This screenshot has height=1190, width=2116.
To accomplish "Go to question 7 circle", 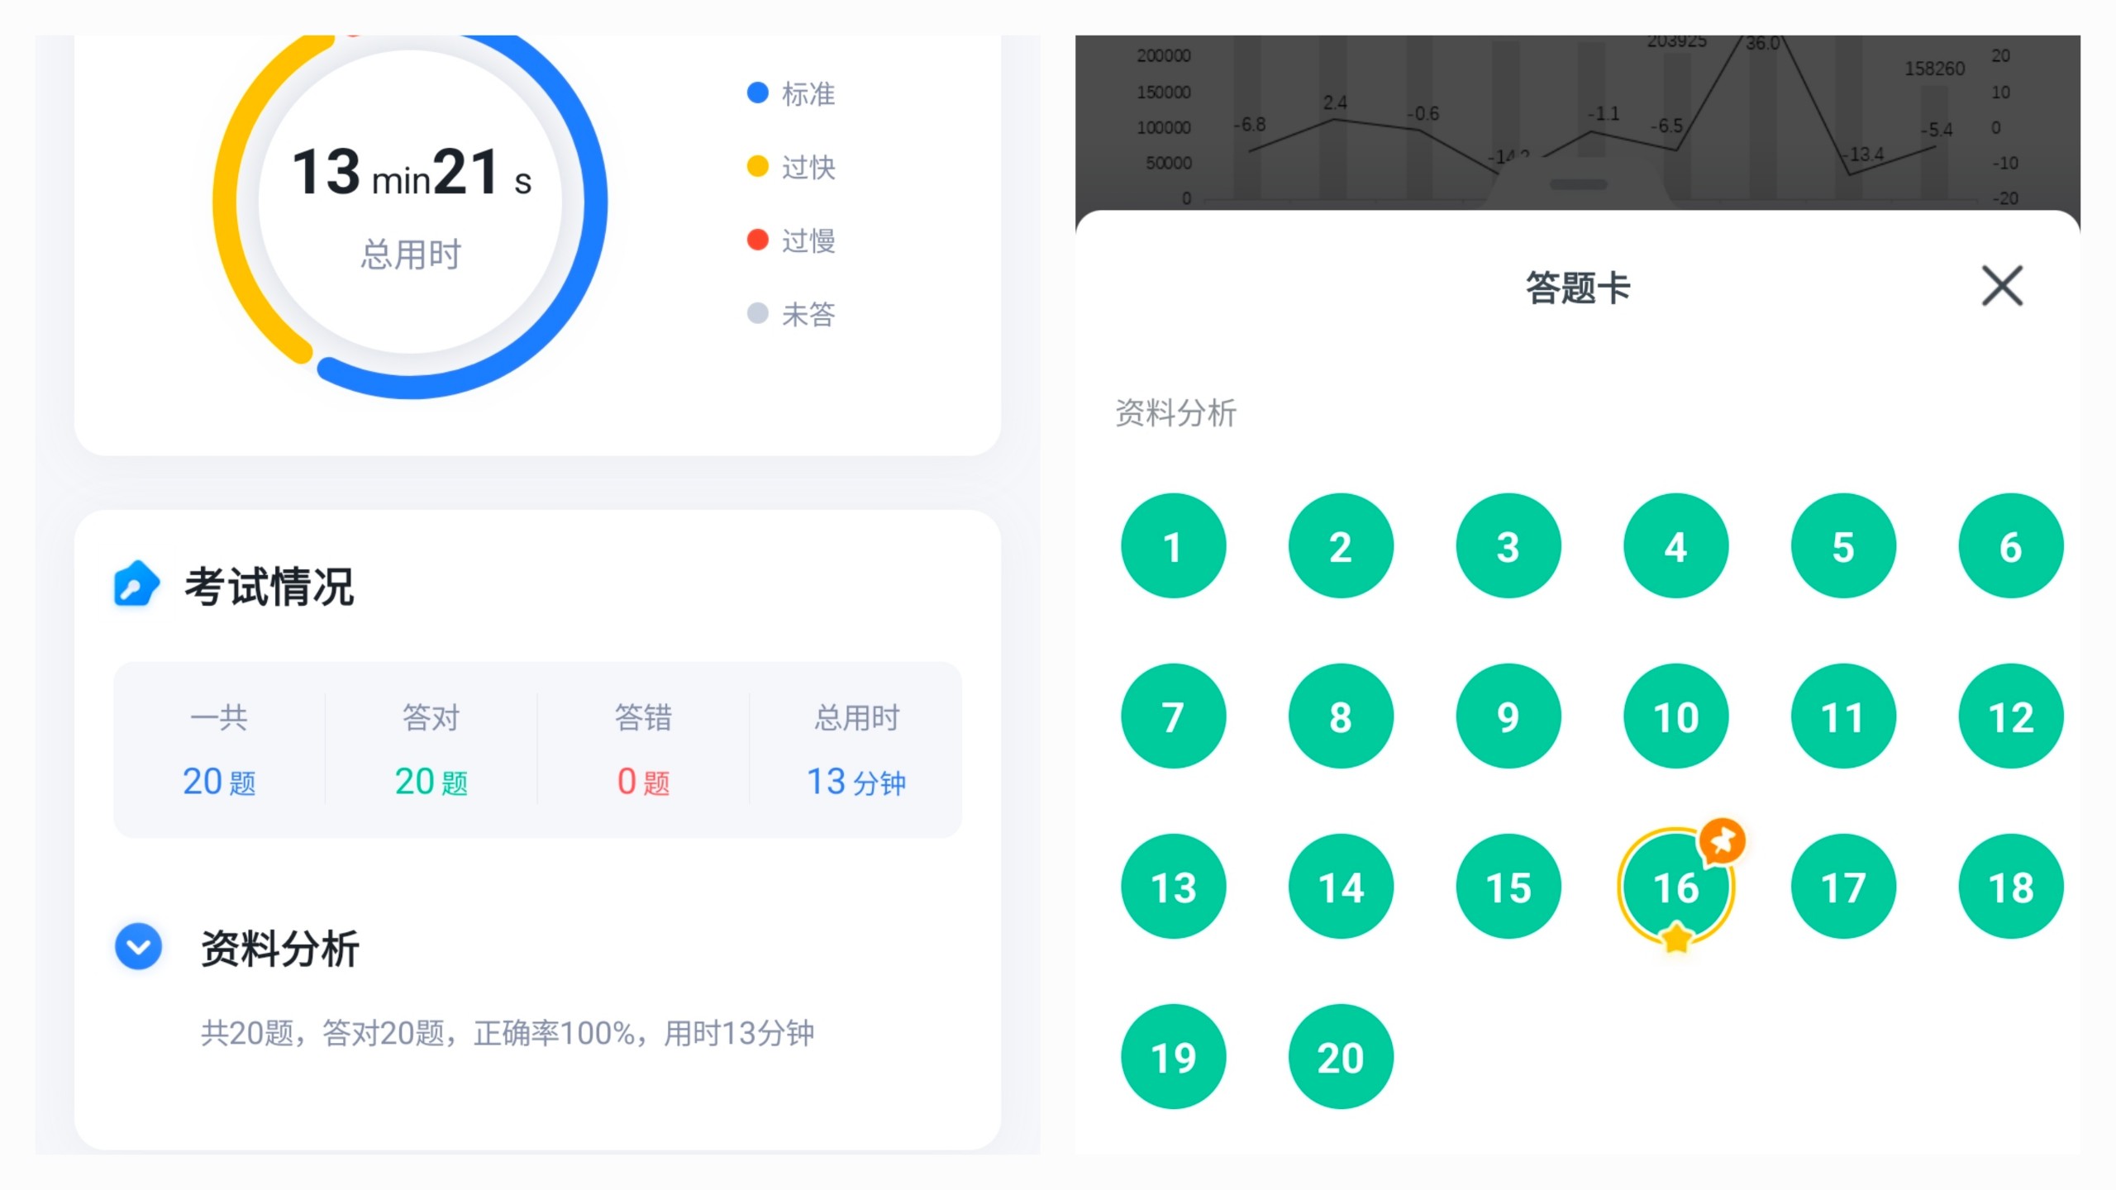I will coord(1173,716).
